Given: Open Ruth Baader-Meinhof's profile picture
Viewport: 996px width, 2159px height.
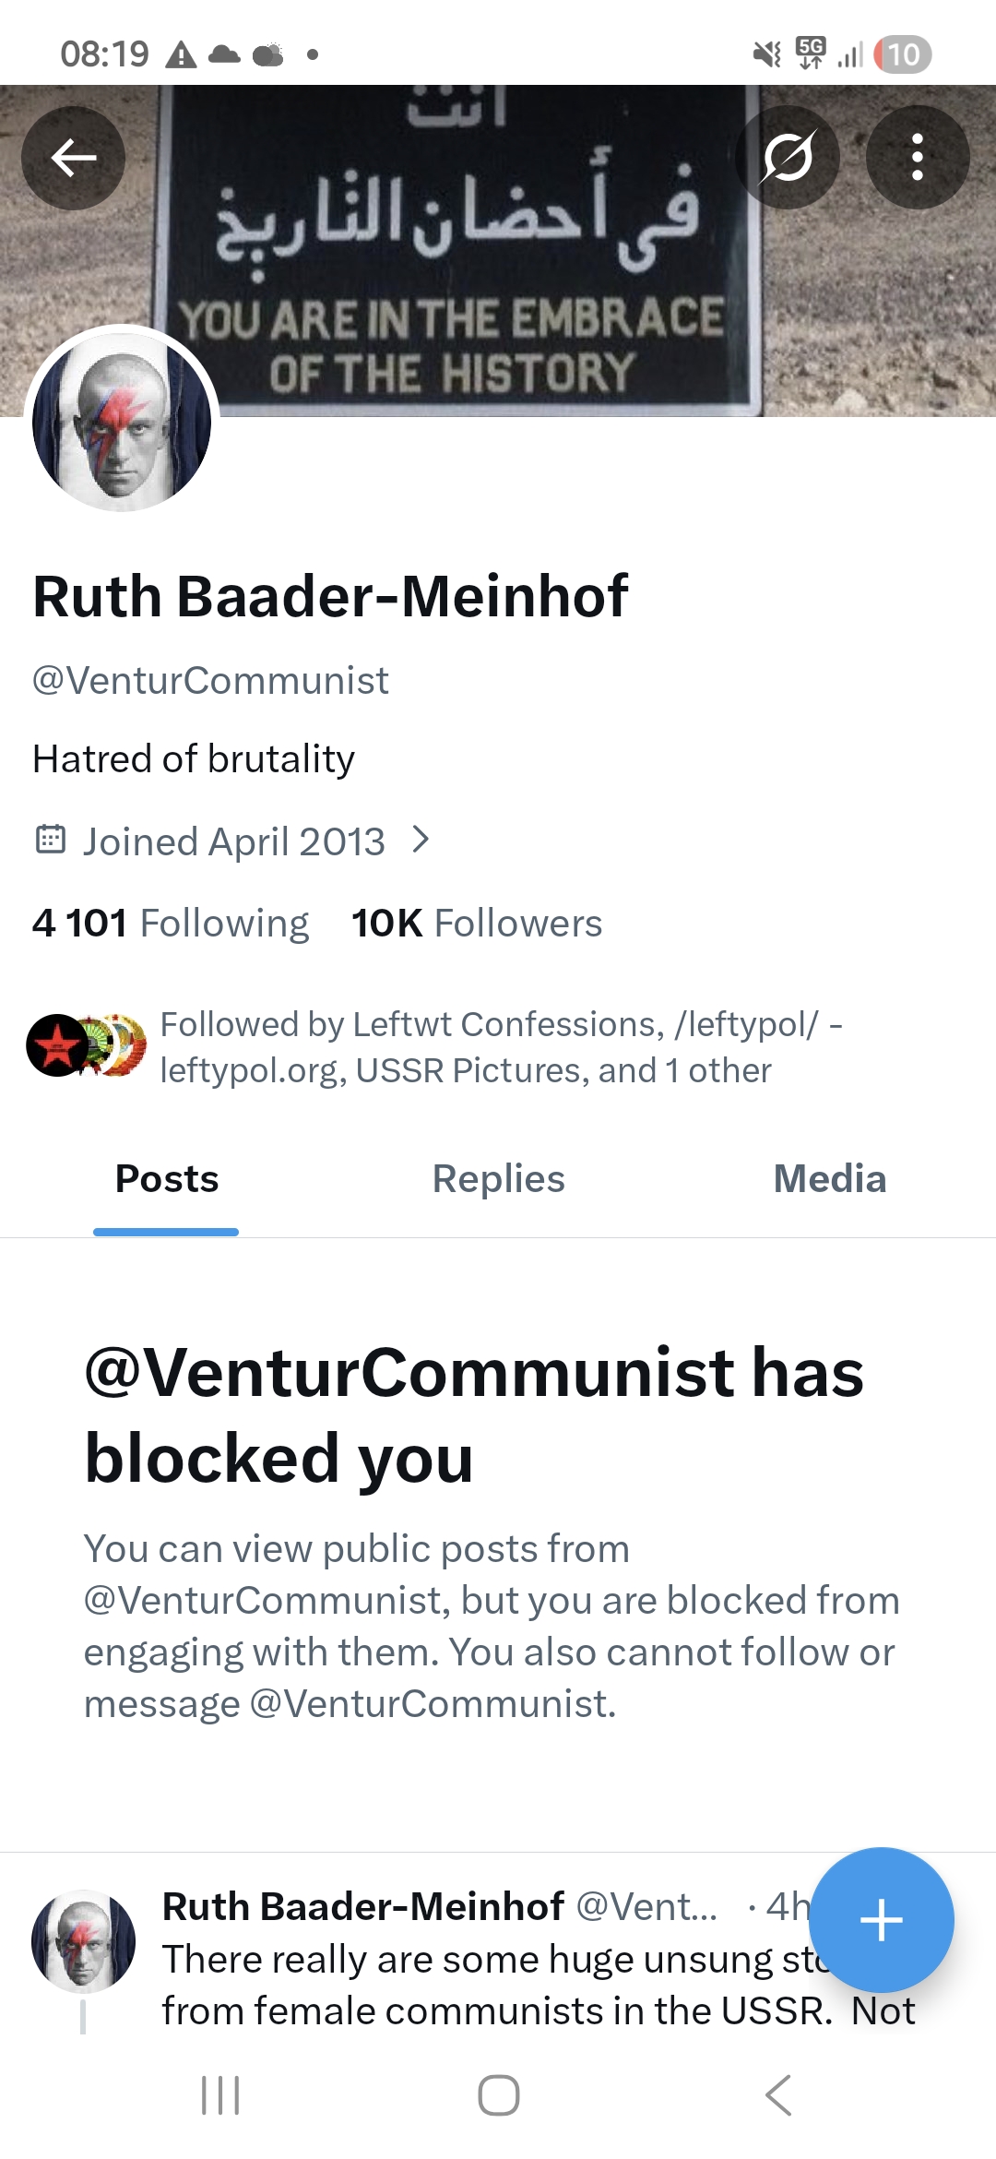Looking at the screenshot, I should (122, 421).
